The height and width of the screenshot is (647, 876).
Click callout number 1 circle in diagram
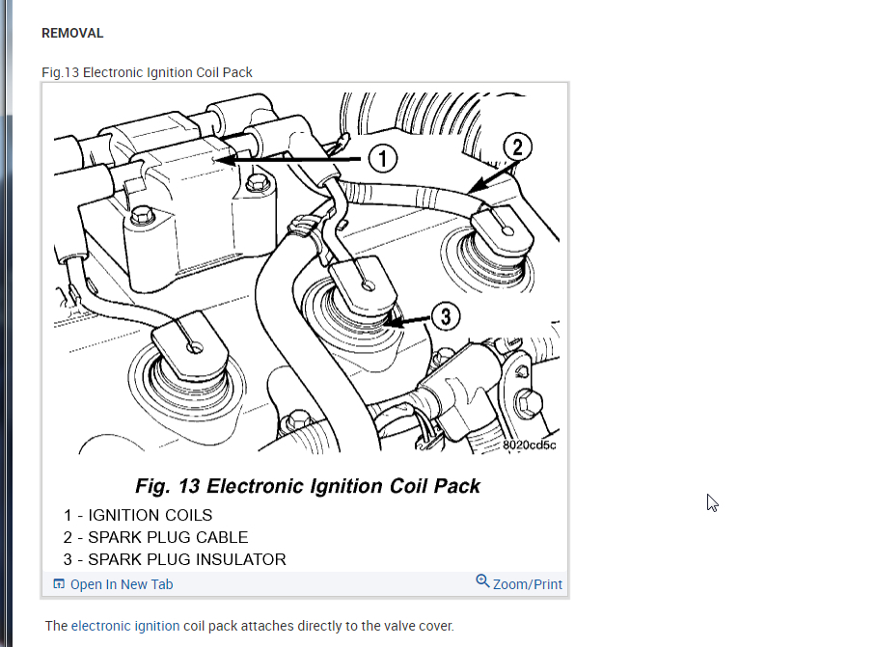pyautogui.click(x=383, y=158)
